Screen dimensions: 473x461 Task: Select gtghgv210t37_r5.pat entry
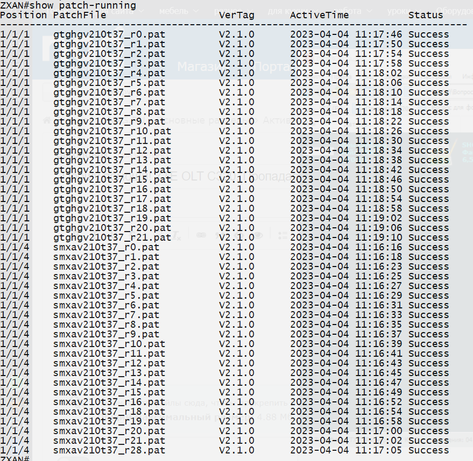pyautogui.click(x=109, y=83)
